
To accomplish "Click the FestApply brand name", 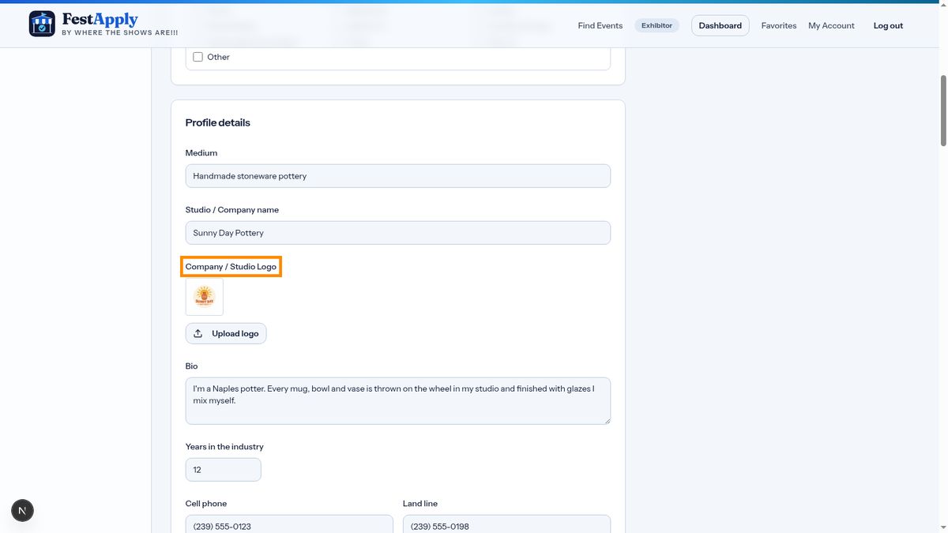I will click(100, 20).
